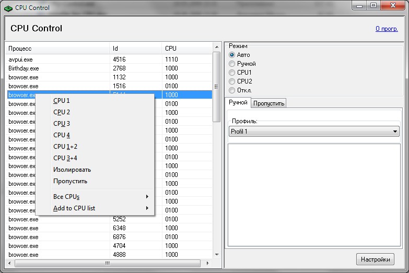The width and height of the screenshot is (409, 273).
Task: Click the horizontal scroll right arrow
Action: tap(207, 263)
